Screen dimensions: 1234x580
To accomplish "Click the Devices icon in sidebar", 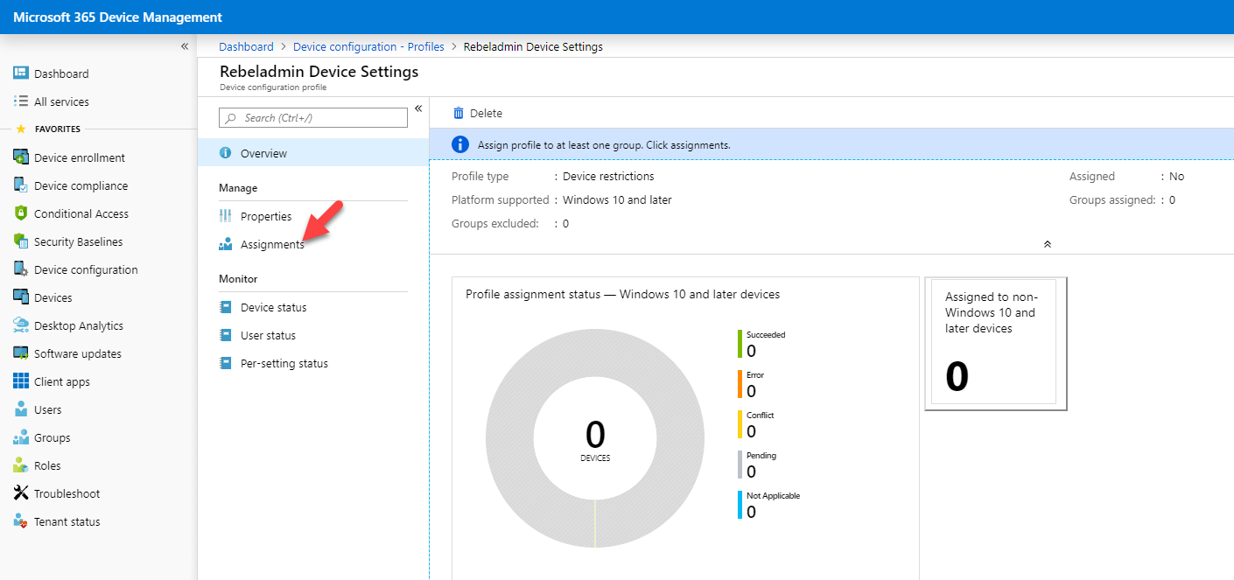I will coord(21,297).
